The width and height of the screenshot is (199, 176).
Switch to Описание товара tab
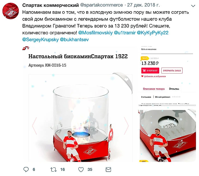pyautogui.click(x=154, y=89)
